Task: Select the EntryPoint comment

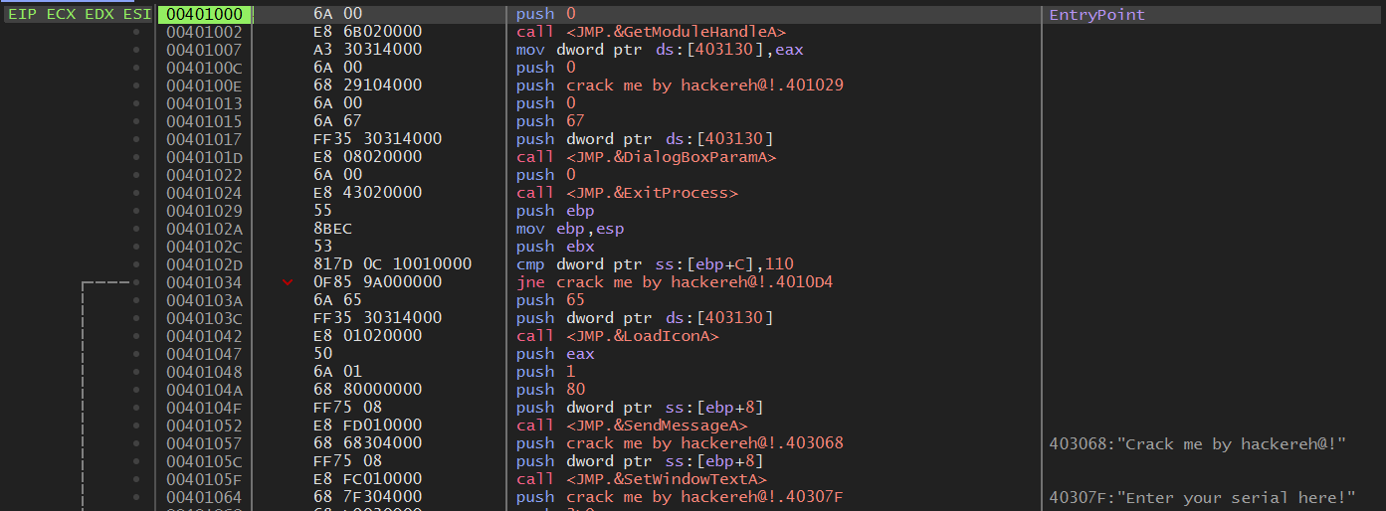Action: [1097, 15]
